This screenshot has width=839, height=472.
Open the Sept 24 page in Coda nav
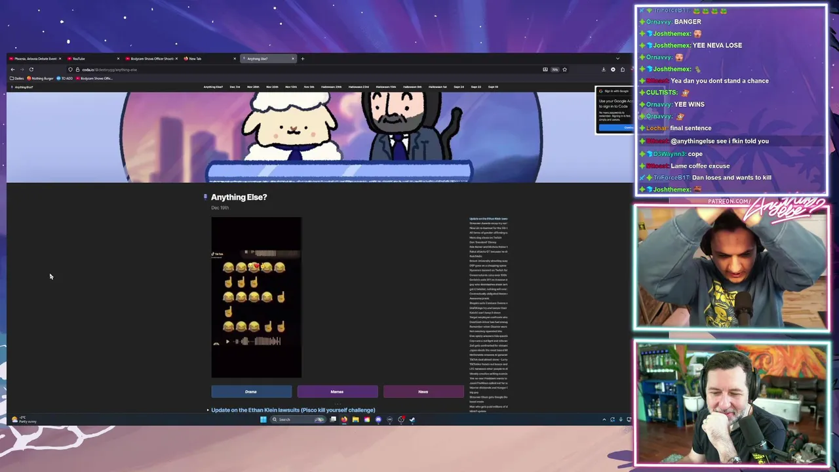click(459, 87)
